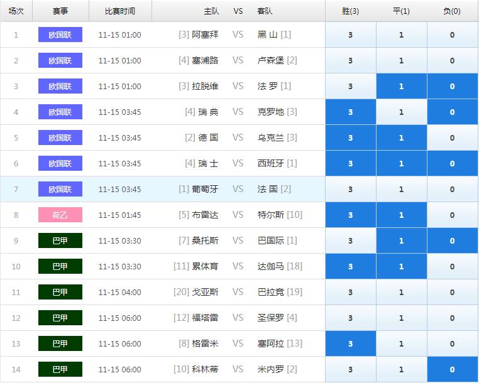Click away team 圣保罗 in match 12

[x=271, y=318]
